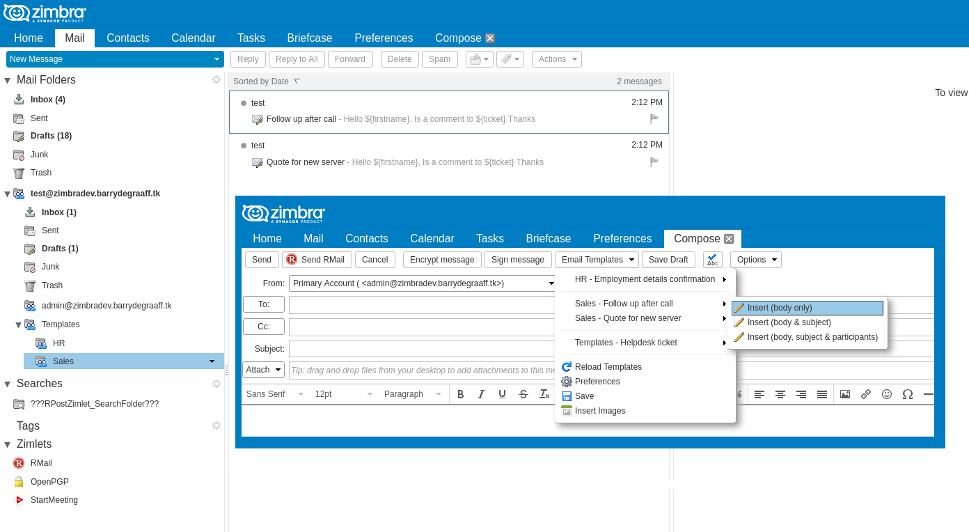Open the emoticon picker icon

pyautogui.click(x=887, y=394)
